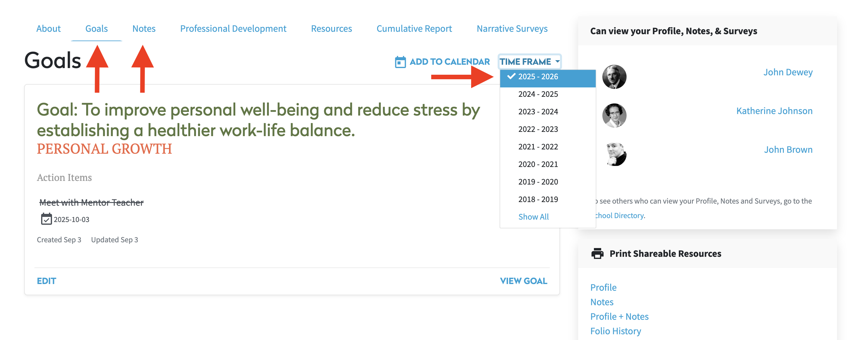The height and width of the screenshot is (340, 857).
Task: Open John Dewey's profile photo
Action: pos(614,77)
